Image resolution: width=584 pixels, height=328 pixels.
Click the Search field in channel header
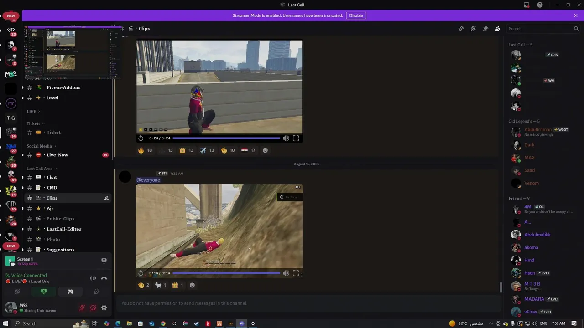[543, 28]
